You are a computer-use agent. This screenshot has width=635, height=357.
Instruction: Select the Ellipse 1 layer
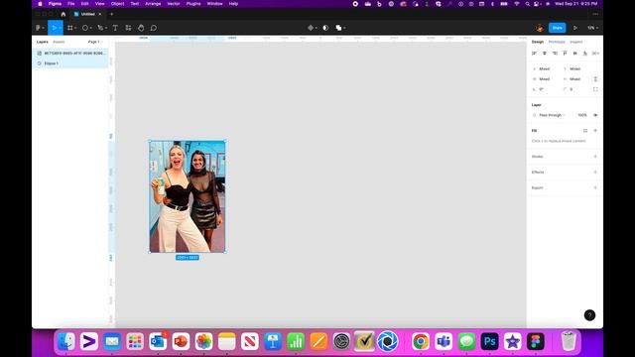click(70, 63)
